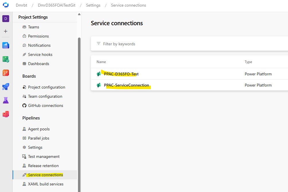Click Power Platform type of PPAC-ServiceConnection

click(x=258, y=85)
